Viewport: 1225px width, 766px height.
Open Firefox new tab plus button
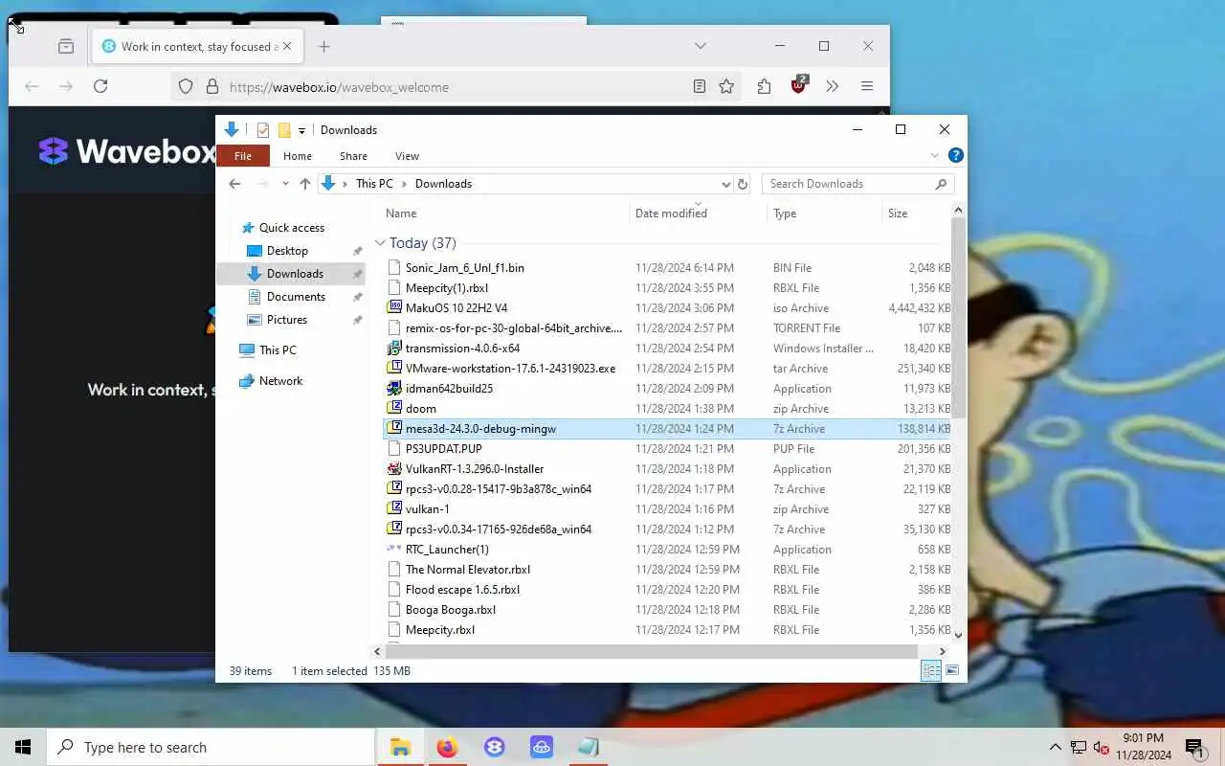(324, 46)
